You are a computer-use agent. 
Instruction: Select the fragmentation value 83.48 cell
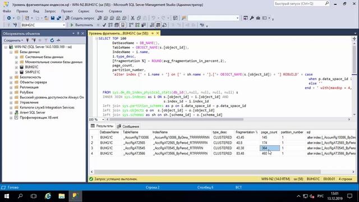[x=247, y=153]
